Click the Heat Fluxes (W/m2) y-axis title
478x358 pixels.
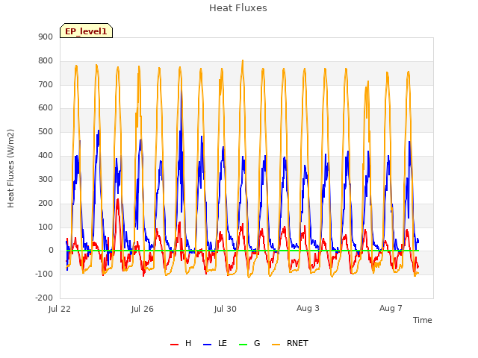point(10,169)
